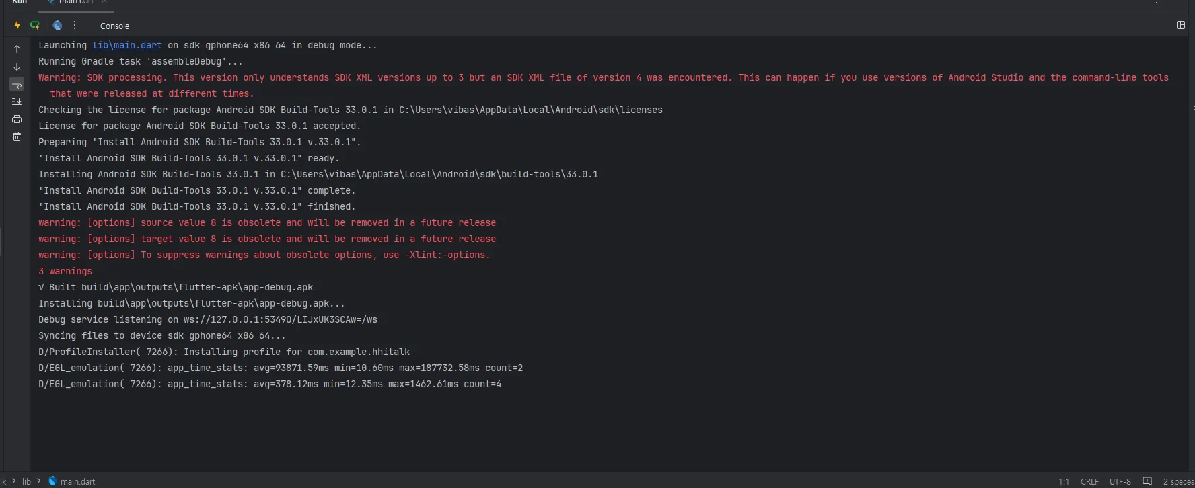Click the 'Built build\app\outputs' apk line

[x=176, y=287]
